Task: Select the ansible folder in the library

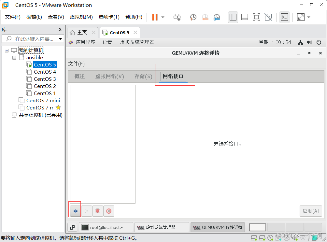Action: click(35, 58)
